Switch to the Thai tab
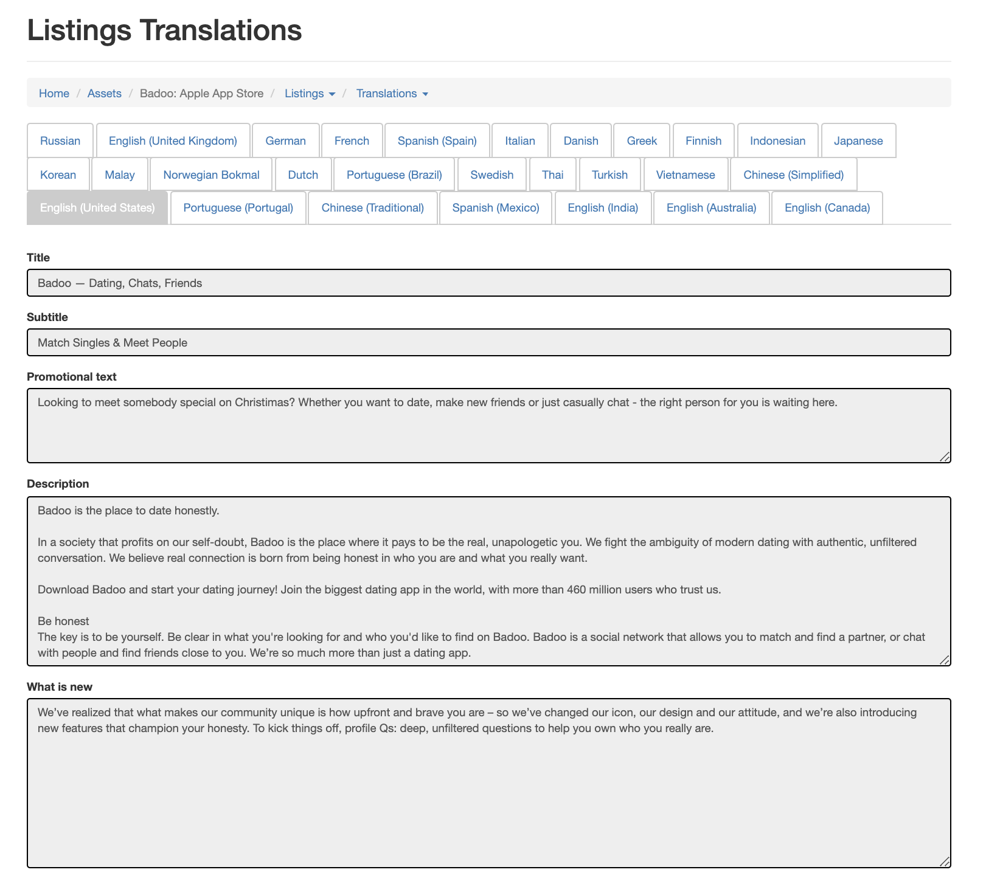Screen dimensions: 1000x878 tap(553, 175)
